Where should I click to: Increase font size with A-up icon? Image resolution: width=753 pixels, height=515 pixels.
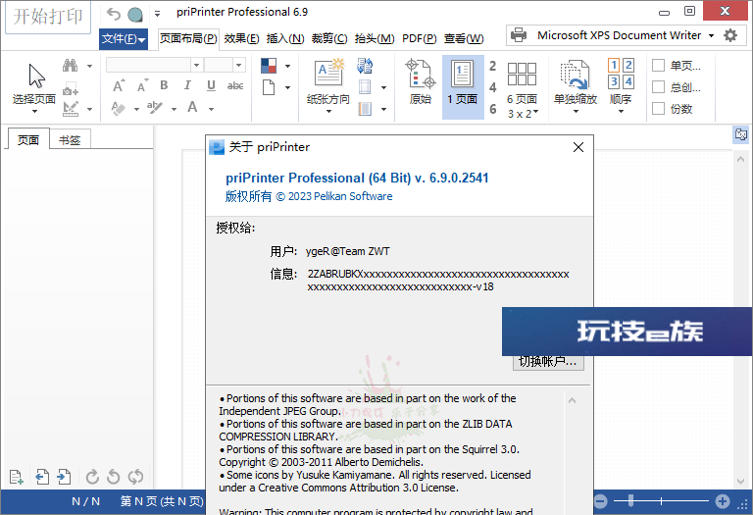click(119, 85)
